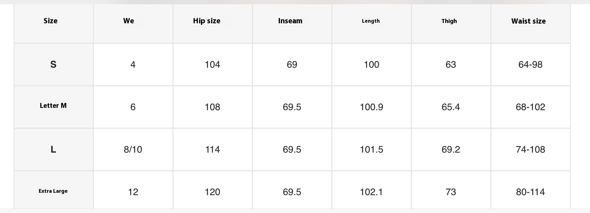The width and height of the screenshot is (590, 213).
Task: Select waist range 64-98 cell
Action: pos(530,64)
